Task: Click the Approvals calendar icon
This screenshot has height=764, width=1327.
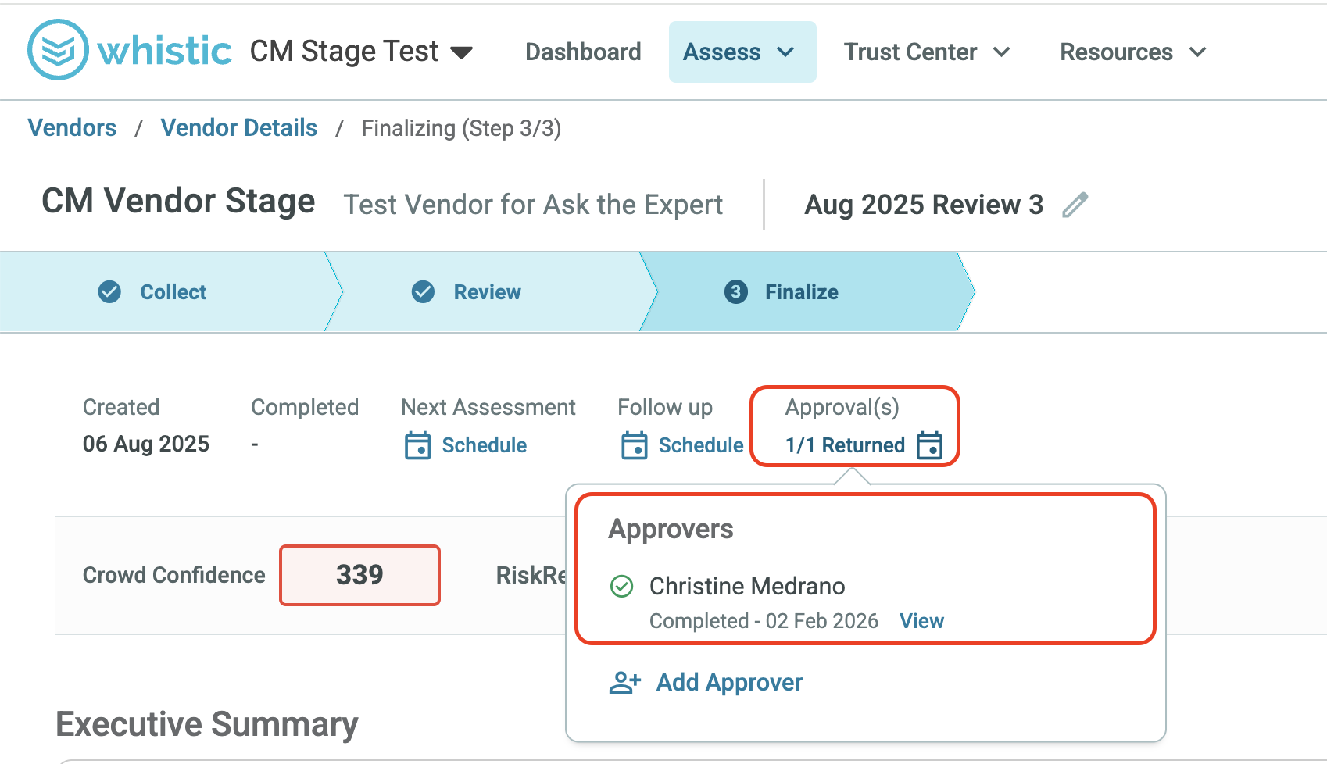Action: pos(930,445)
